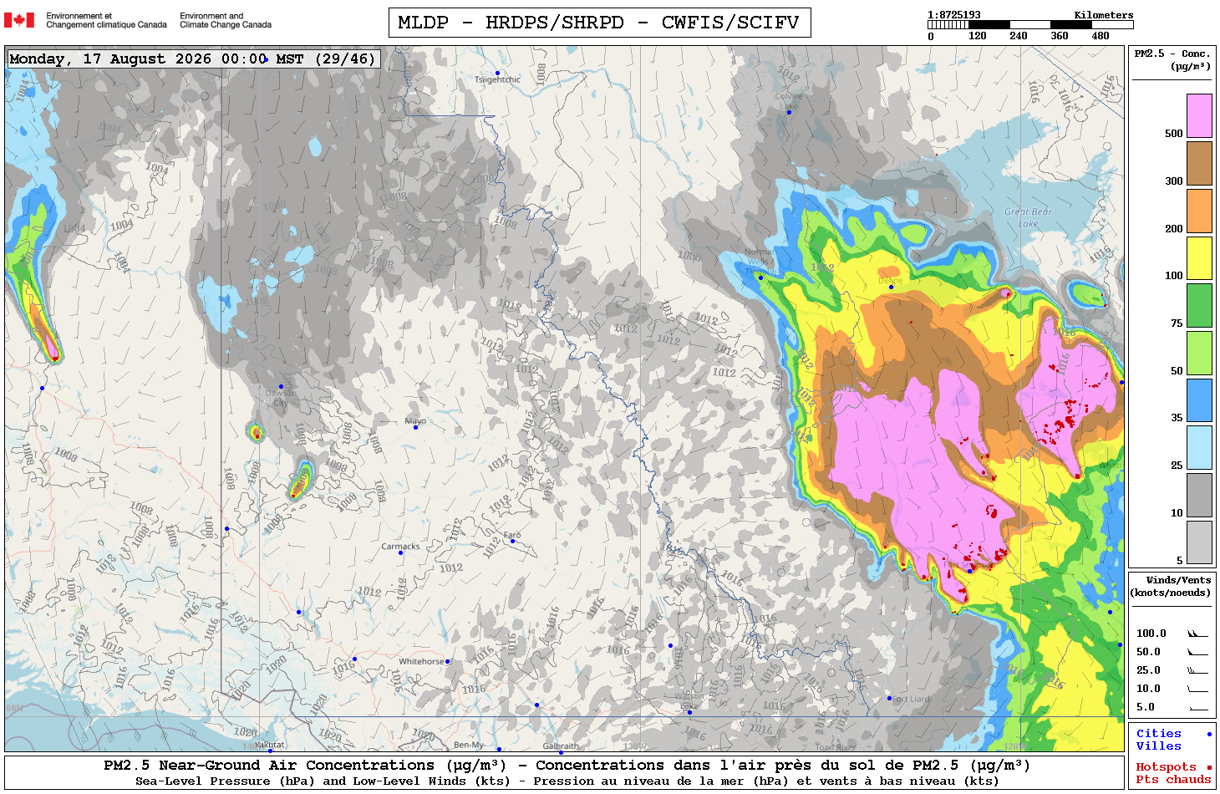Click the 75 value in the PM2.5 legend
This screenshot has width=1220, height=794.
click(x=1177, y=323)
